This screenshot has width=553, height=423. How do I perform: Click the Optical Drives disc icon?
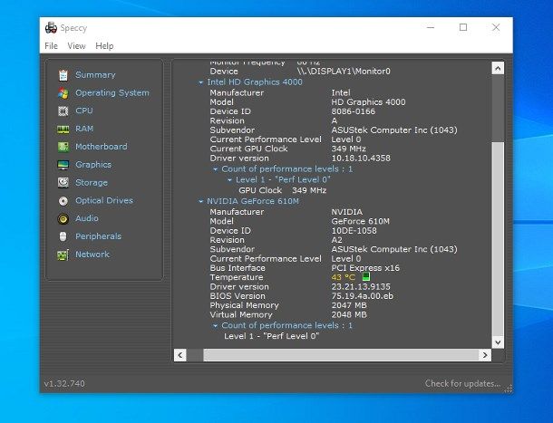[63, 201]
